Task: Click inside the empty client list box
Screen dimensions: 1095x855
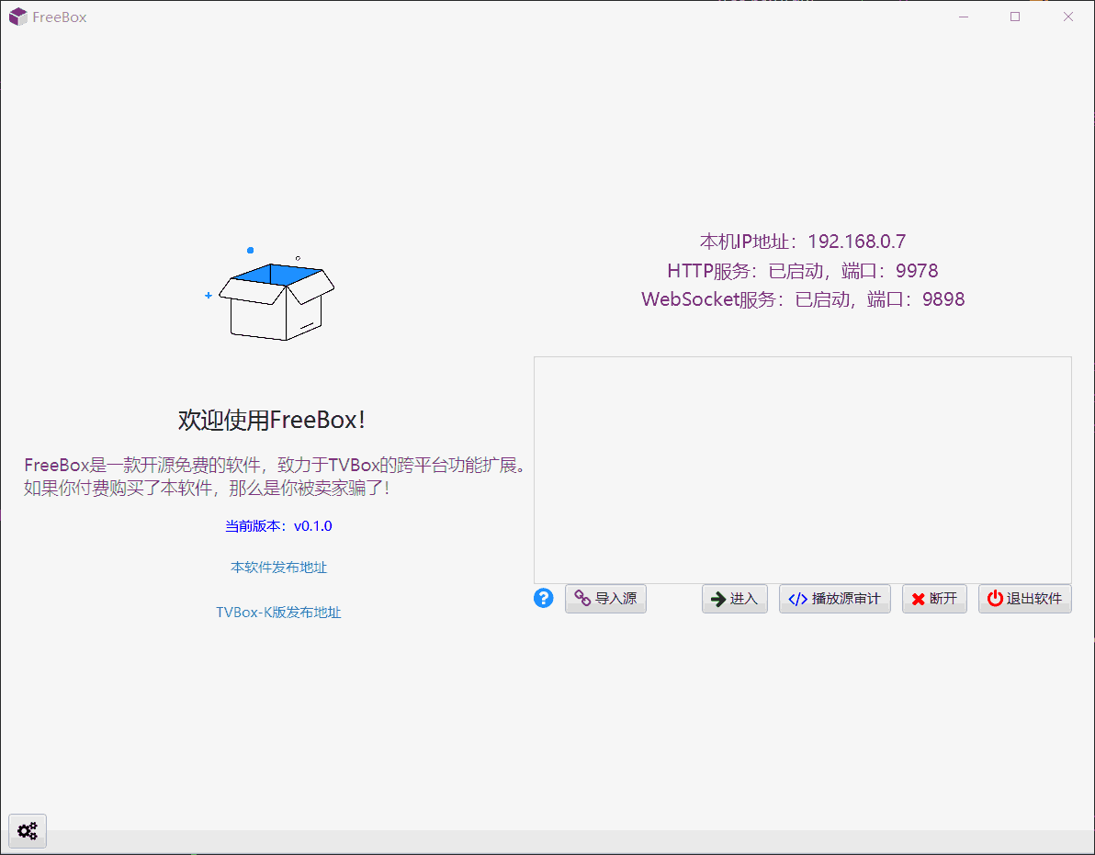Action: [x=802, y=469]
